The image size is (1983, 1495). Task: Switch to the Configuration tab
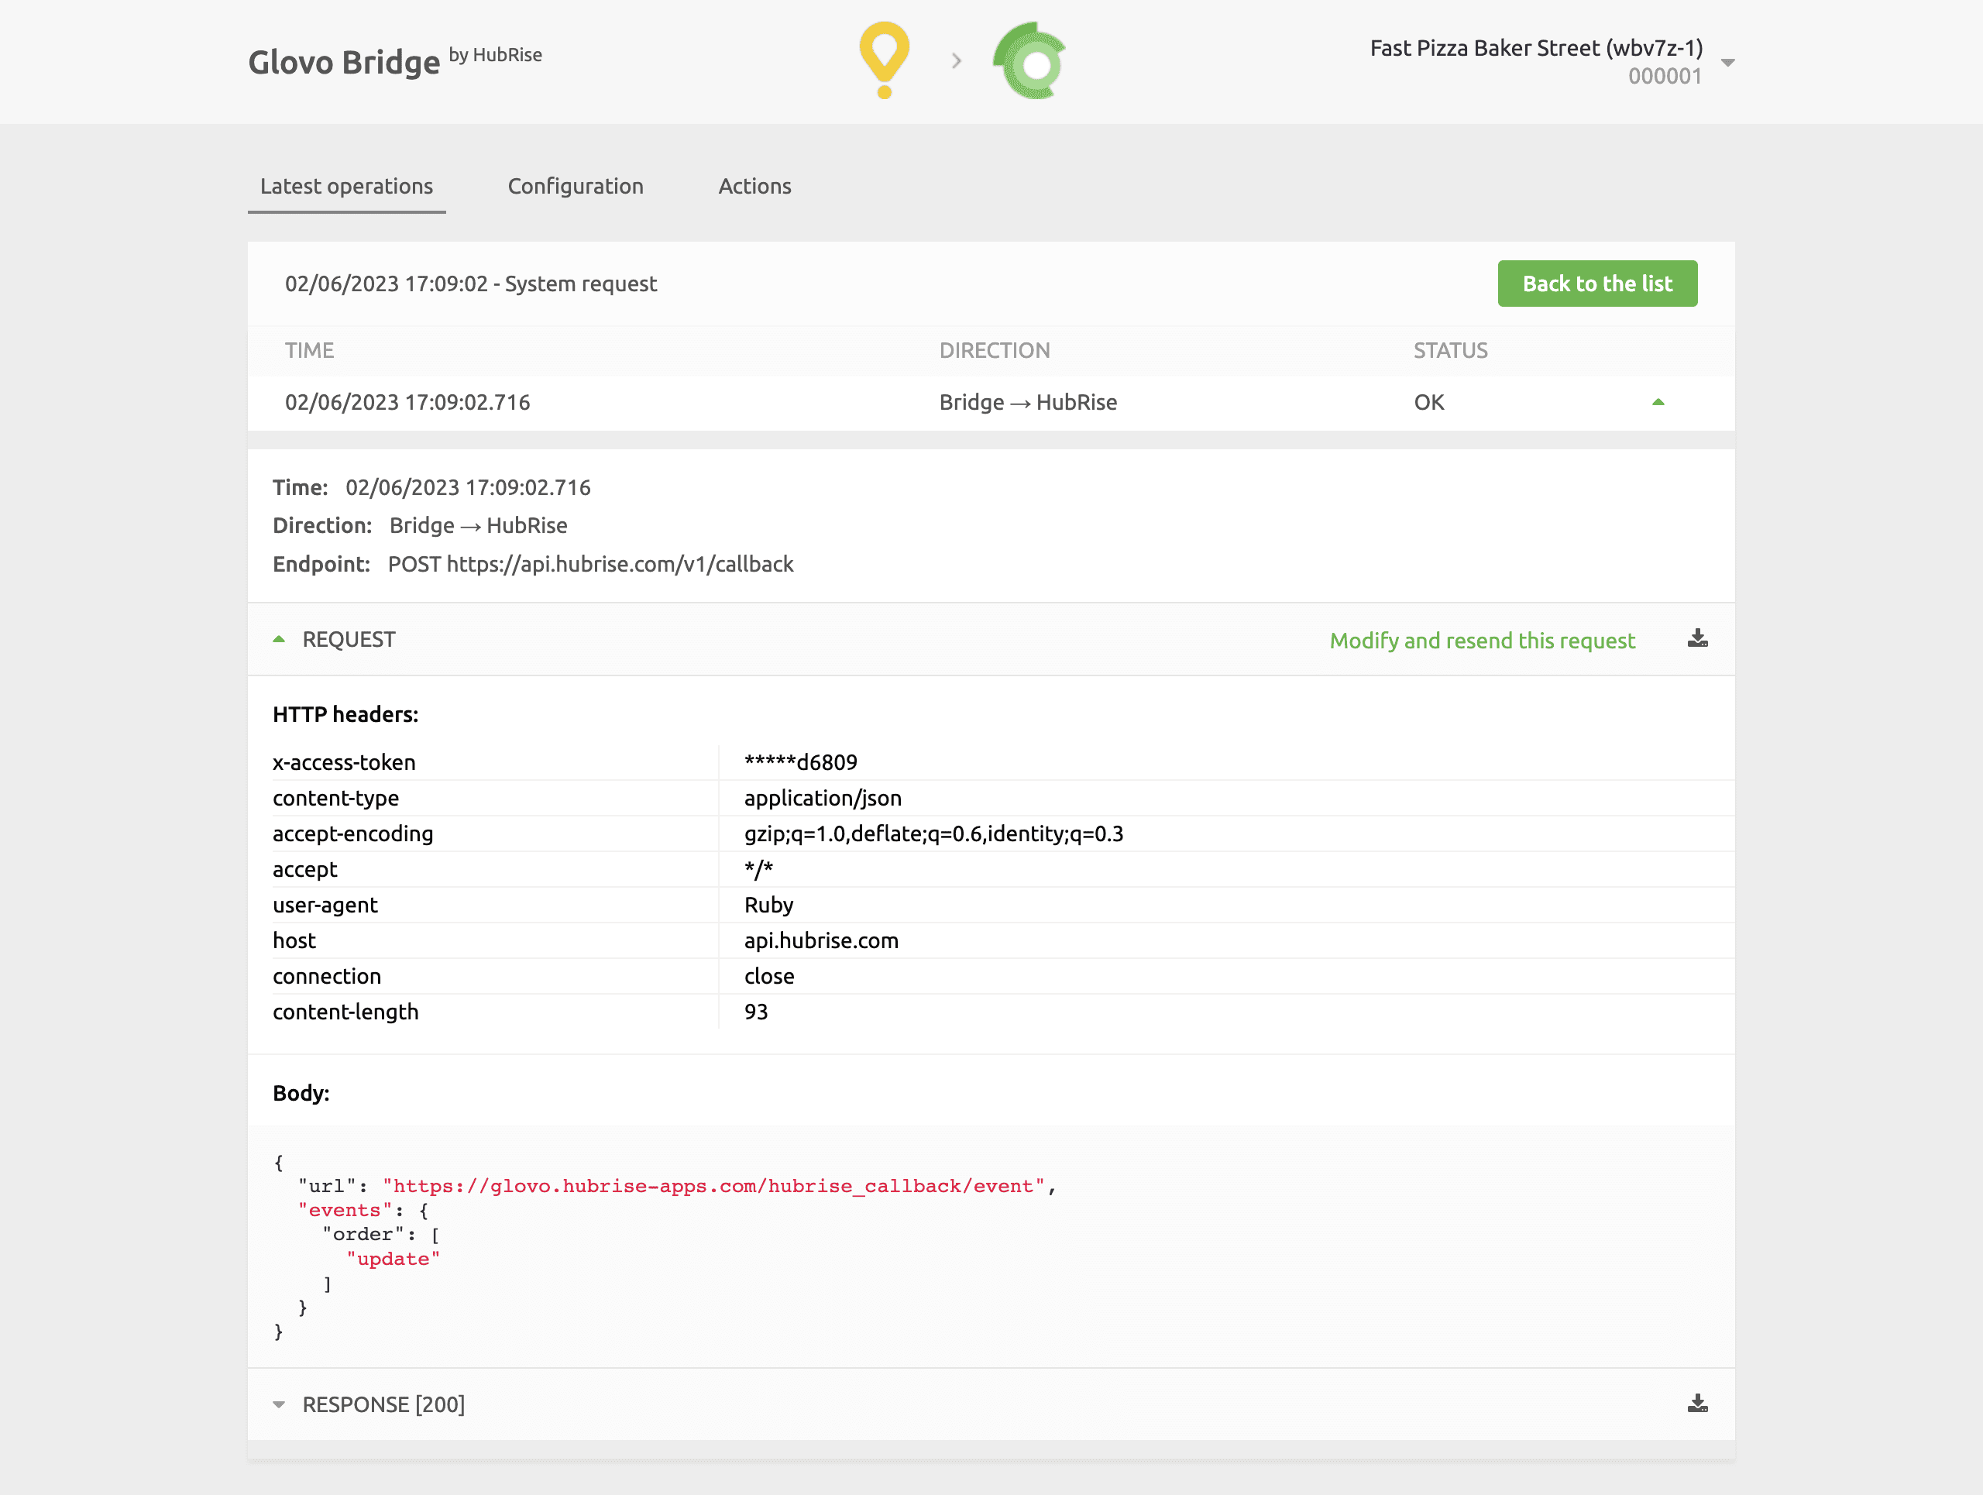coord(576,185)
